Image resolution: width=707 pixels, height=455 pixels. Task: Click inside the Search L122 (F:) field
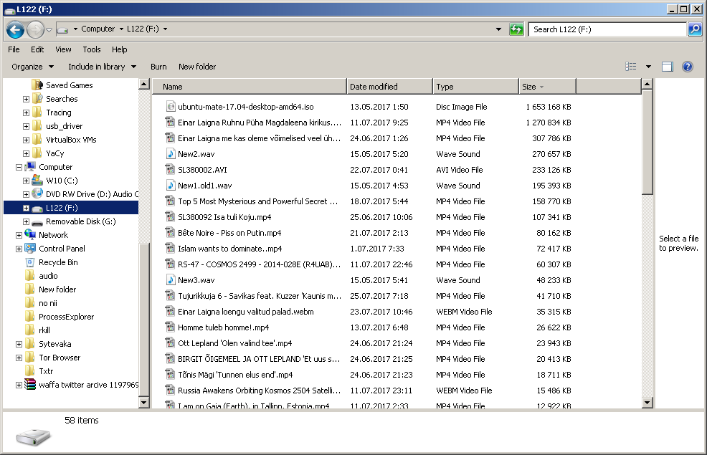606,29
